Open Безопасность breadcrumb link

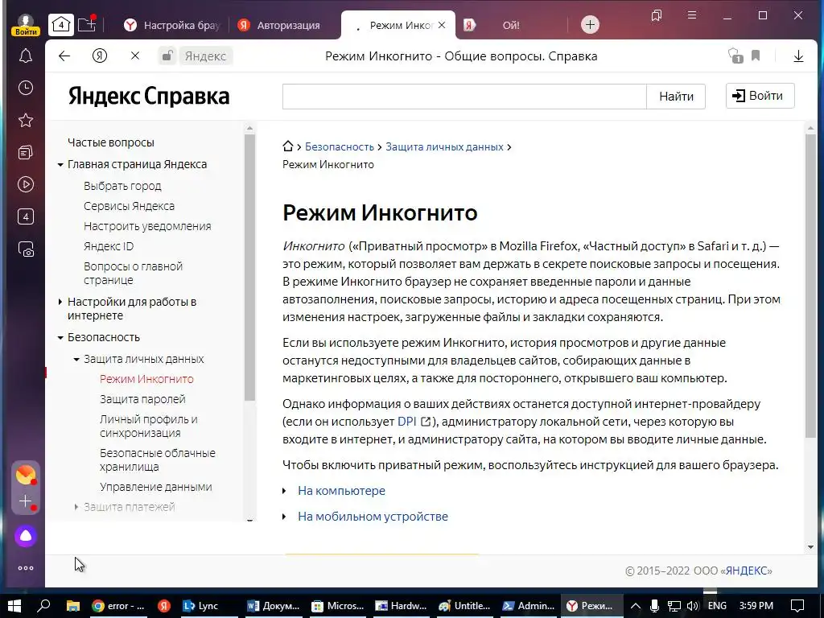pyautogui.click(x=340, y=146)
